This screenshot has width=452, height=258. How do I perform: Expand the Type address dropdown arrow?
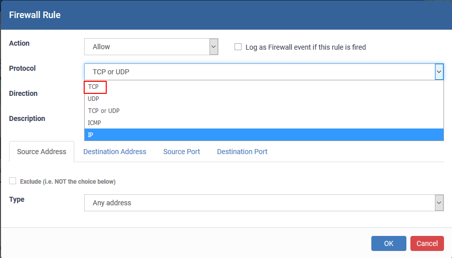pos(439,203)
